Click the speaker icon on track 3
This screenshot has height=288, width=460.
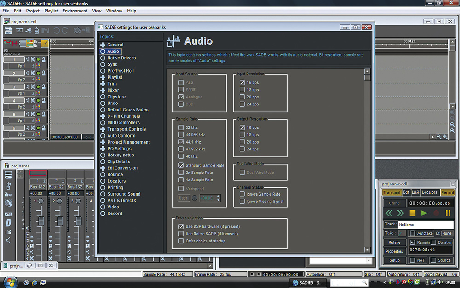27,87
